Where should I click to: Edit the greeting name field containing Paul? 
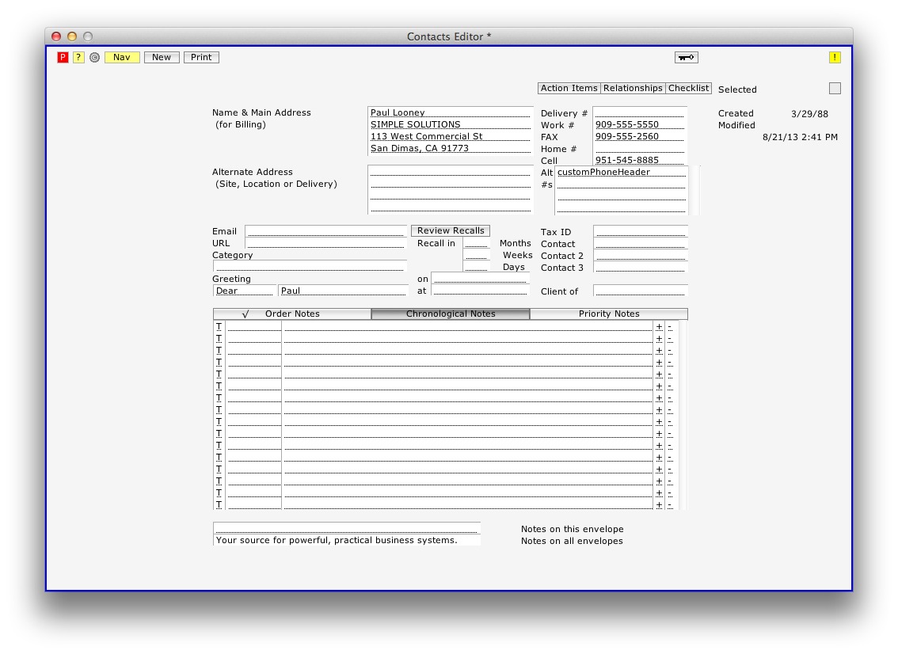[342, 291]
